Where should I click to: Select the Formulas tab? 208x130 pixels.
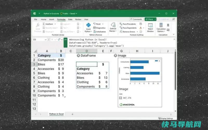61,19
